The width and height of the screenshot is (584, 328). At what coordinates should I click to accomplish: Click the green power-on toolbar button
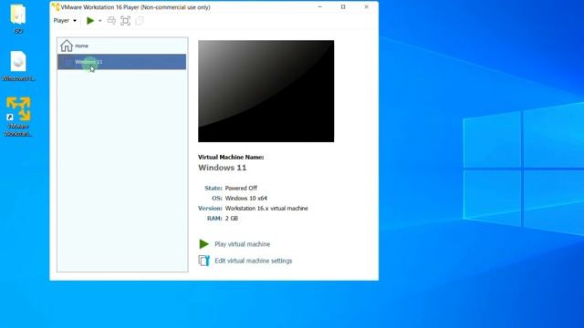click(90, 21)
